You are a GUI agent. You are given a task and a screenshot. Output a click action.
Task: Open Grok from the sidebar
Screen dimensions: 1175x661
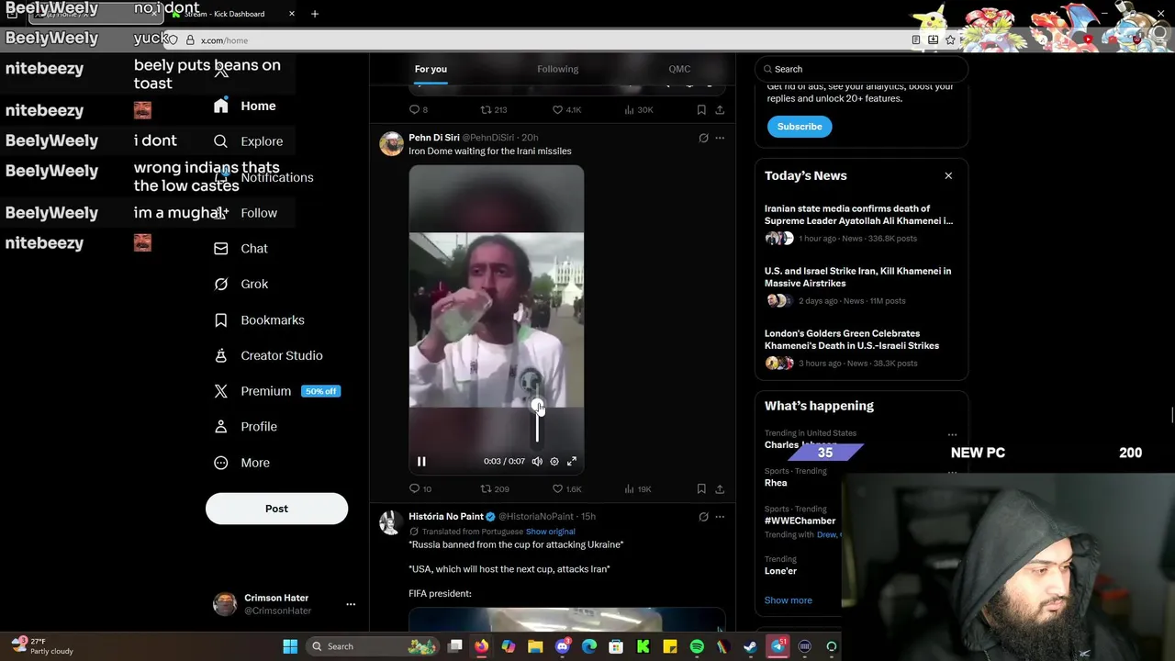tap(241, 285)
